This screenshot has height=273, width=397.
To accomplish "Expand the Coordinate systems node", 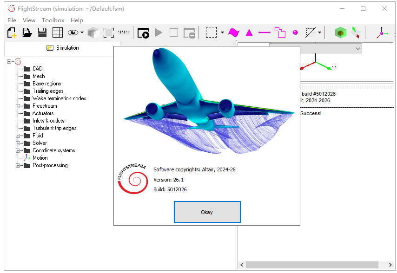I will [x=18, y=150].
